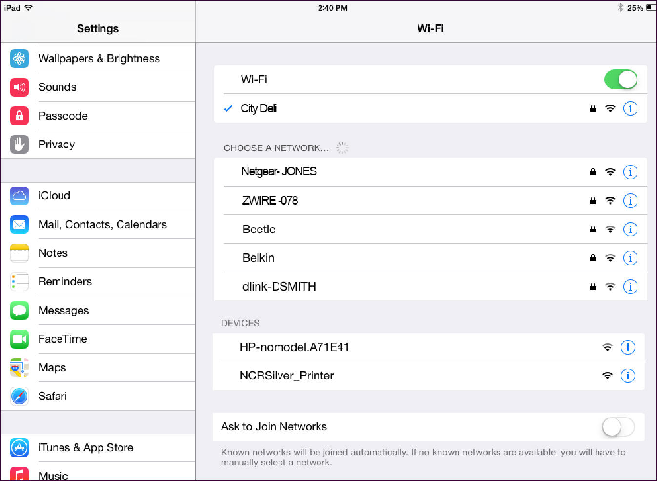Join the Beetle network
Image resolution: width=657 pixels, height=481 pixels.
tap(431, 230)
